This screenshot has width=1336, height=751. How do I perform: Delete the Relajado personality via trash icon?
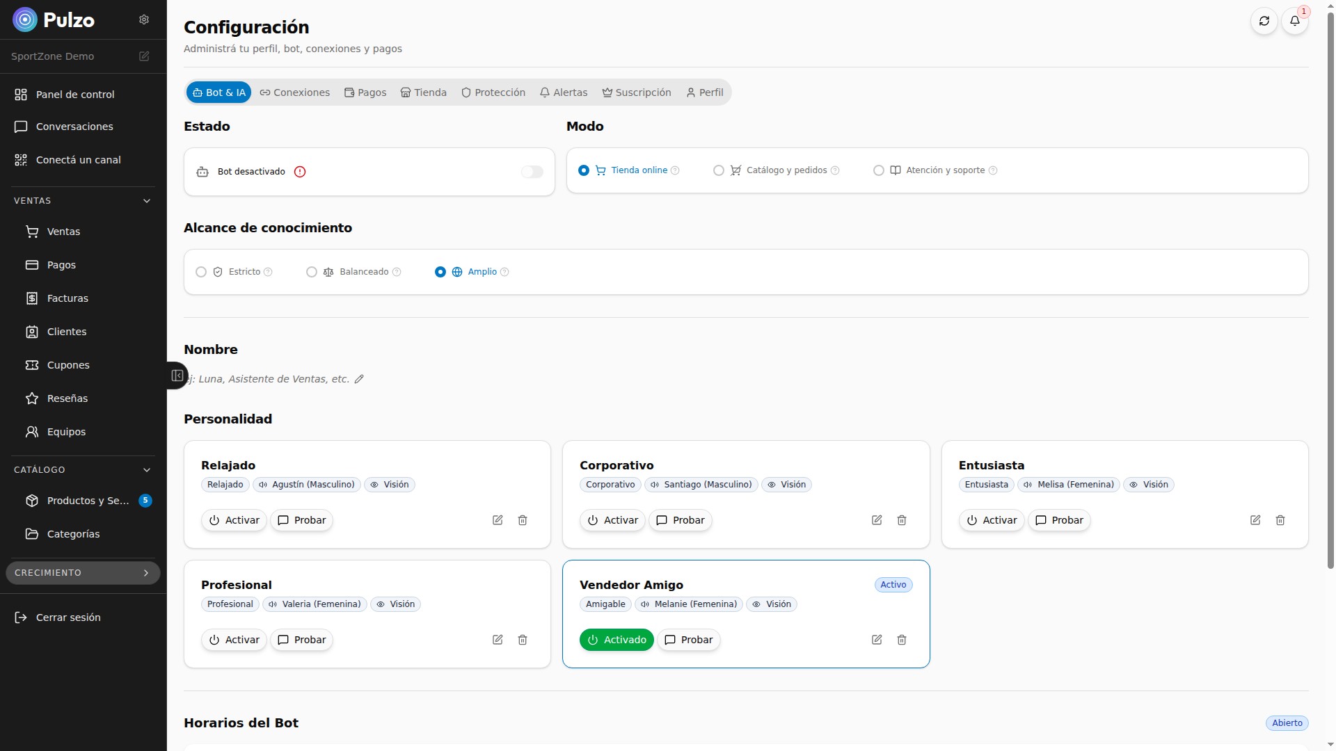pyautogui.click(x=523, y=520)
